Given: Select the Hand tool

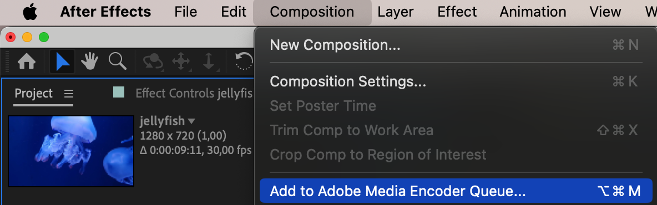Looking at the screenshot, I should pyautogui.click(x=89, y=62).
